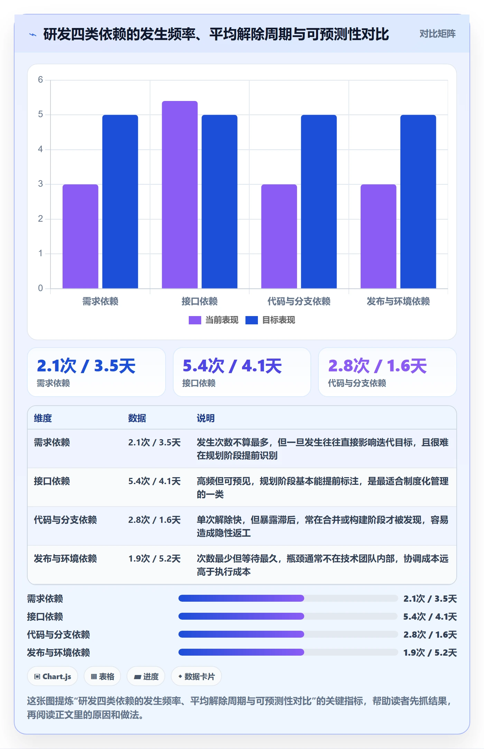This screenshot has width=484, height=749.
Task: Open the 5.4次 / 4.1天 data card
Action: click(242, 372)
